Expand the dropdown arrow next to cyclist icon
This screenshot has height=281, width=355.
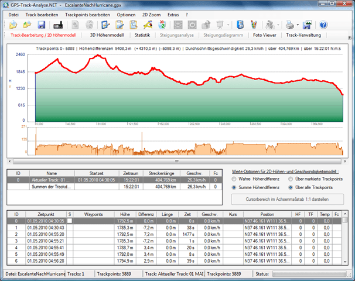point(278,25)
